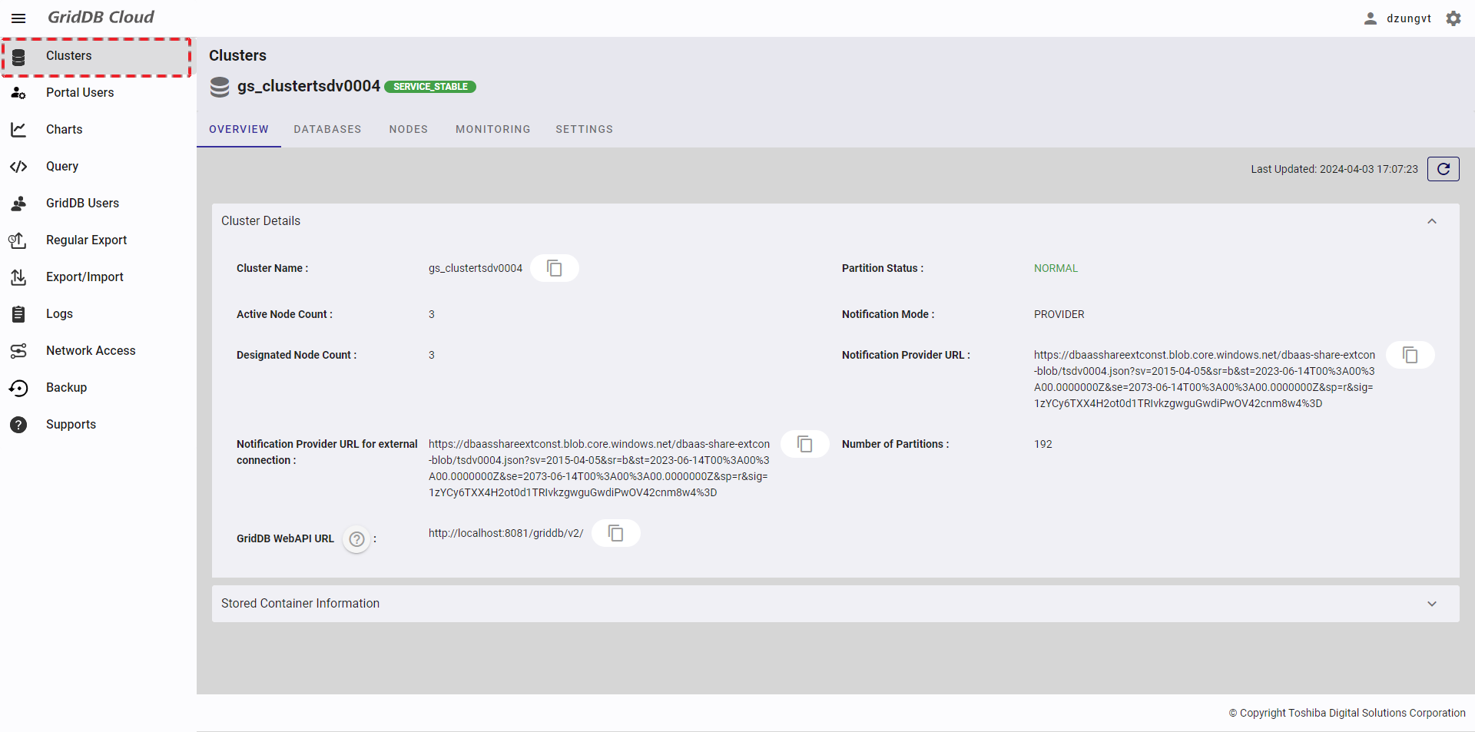Open the Nodes tab
The height and width of the screenshot is (732, 1475).
[408, 129]
